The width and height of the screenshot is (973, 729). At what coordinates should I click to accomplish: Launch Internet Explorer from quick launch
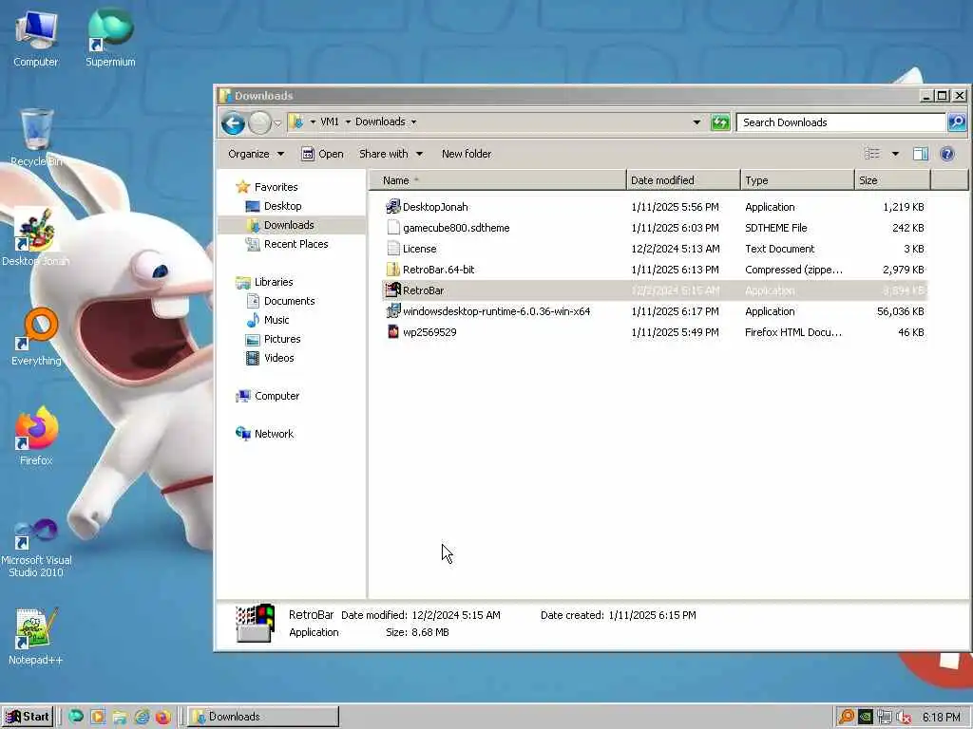point(142,717)
